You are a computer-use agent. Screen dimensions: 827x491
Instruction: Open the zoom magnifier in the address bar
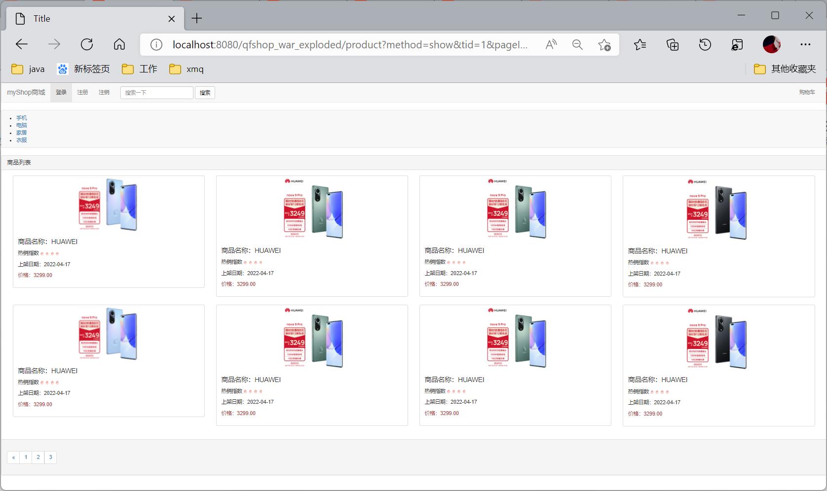click(577, 44)
